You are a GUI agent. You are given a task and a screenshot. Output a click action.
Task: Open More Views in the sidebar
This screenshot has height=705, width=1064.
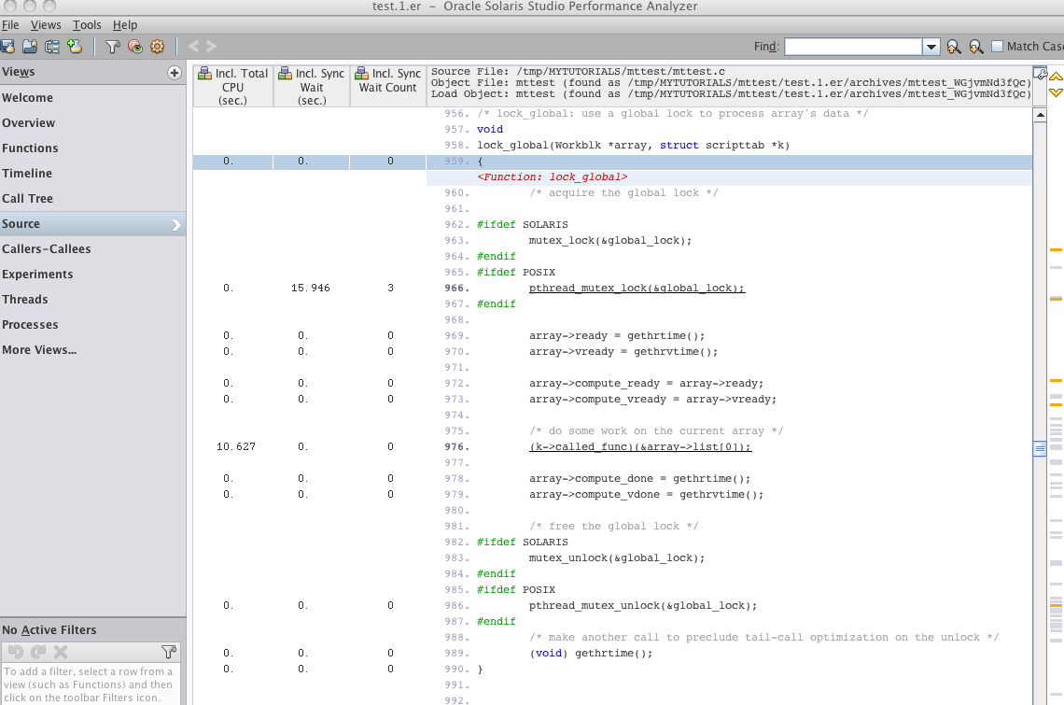(39, 350)
